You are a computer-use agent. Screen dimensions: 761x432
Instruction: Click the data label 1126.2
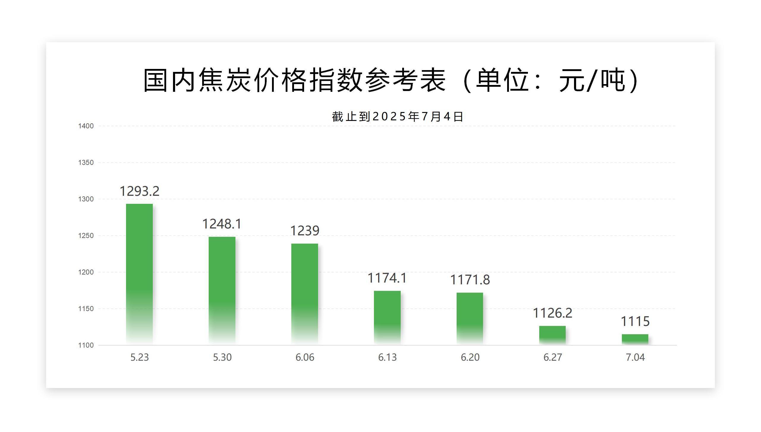[553, 313]
